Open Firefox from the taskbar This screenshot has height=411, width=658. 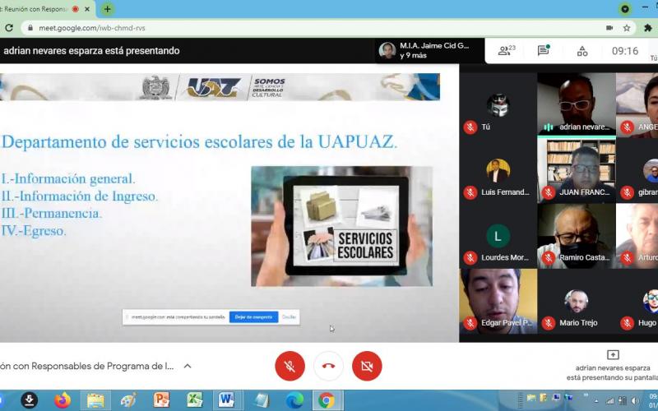tap(63, 400)
